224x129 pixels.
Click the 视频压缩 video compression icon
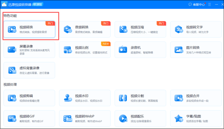click(123, 29)
